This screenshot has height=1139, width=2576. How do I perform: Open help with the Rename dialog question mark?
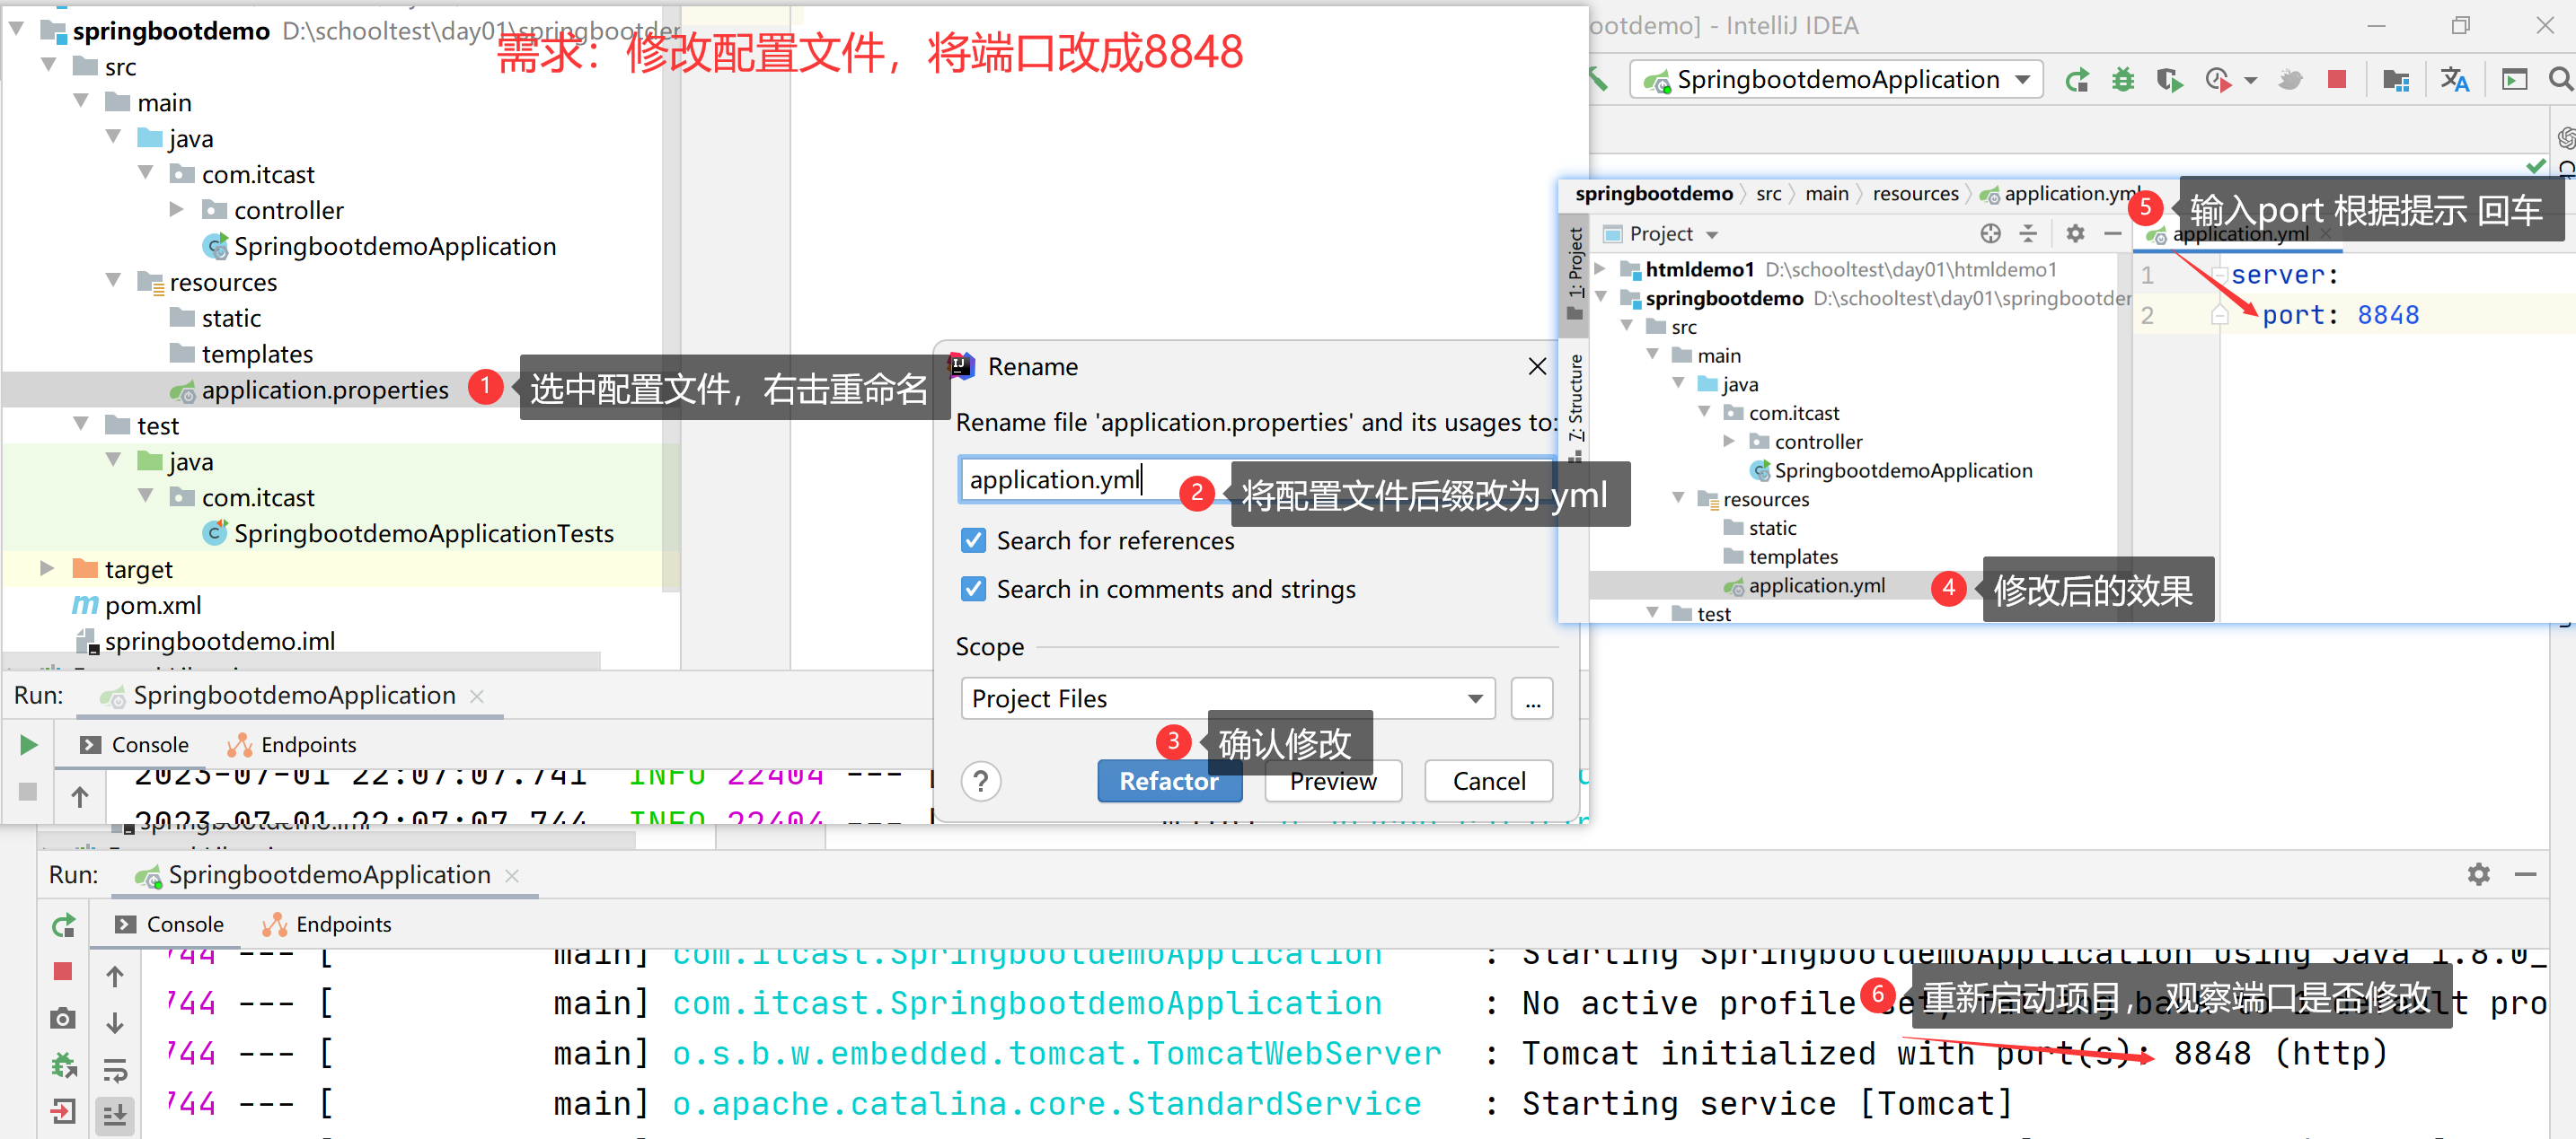981,781
